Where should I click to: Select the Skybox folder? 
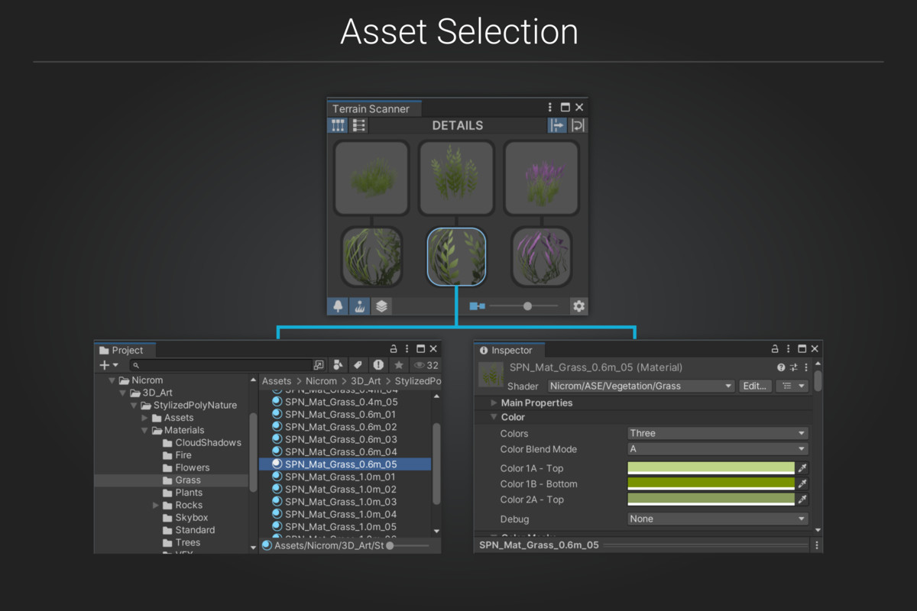click(185, 518)
